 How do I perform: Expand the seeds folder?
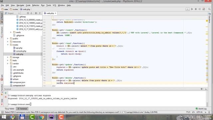(11, 32)
